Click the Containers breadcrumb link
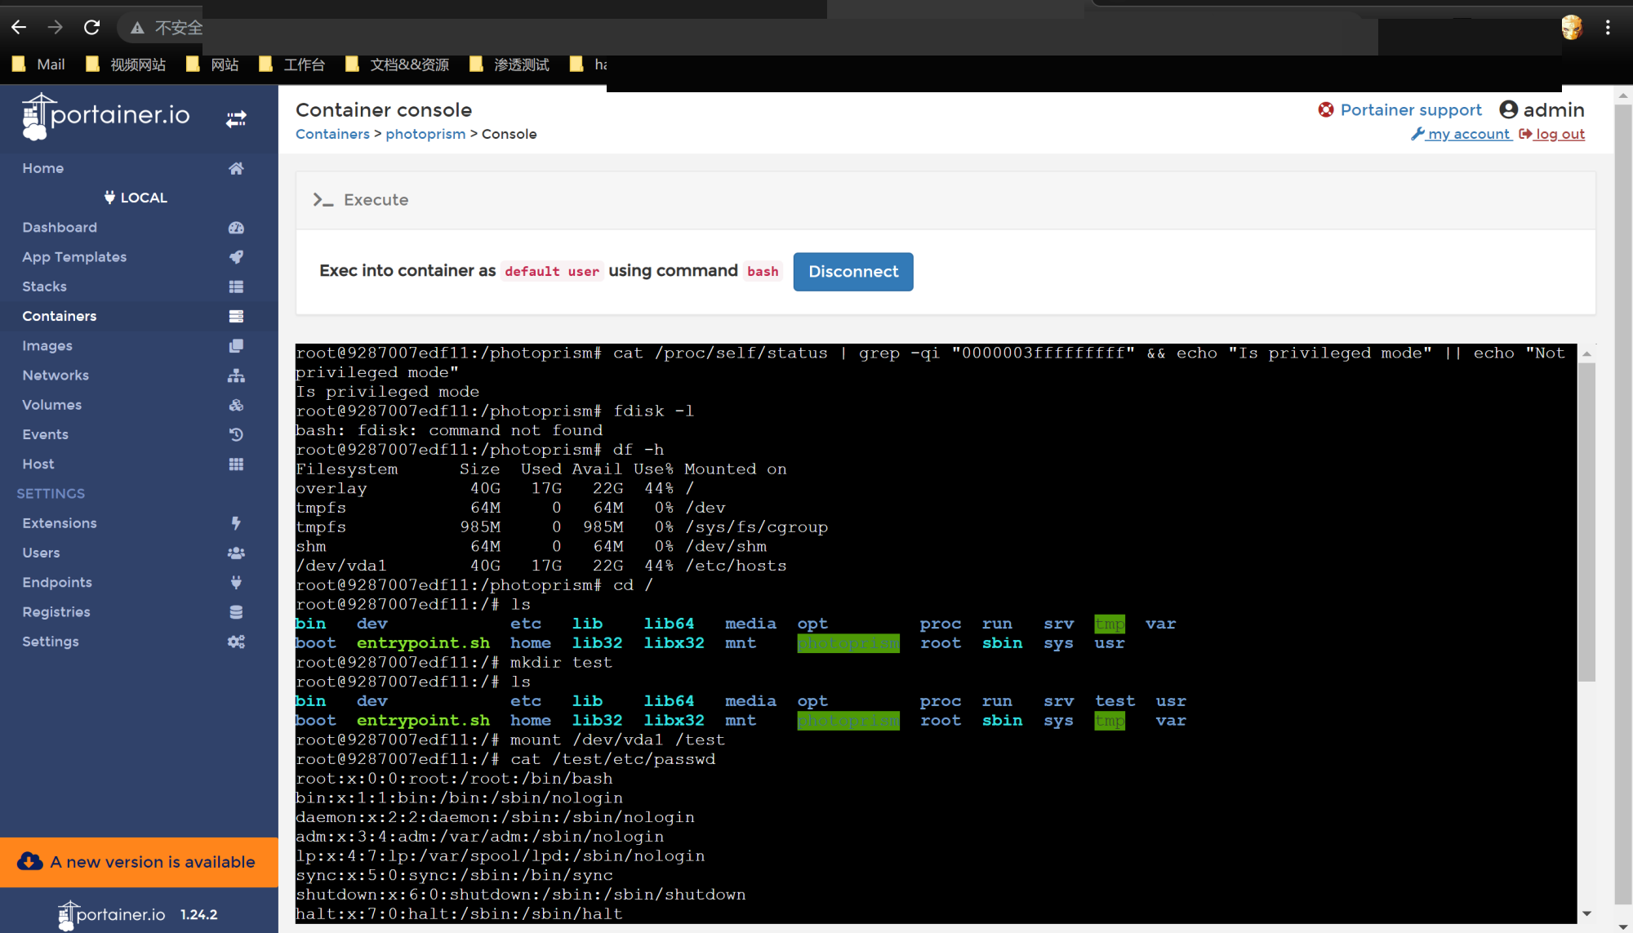 (332, 134)
